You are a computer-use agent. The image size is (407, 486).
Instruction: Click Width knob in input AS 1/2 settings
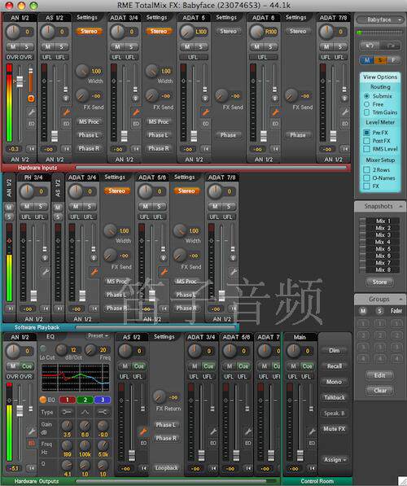82,71
